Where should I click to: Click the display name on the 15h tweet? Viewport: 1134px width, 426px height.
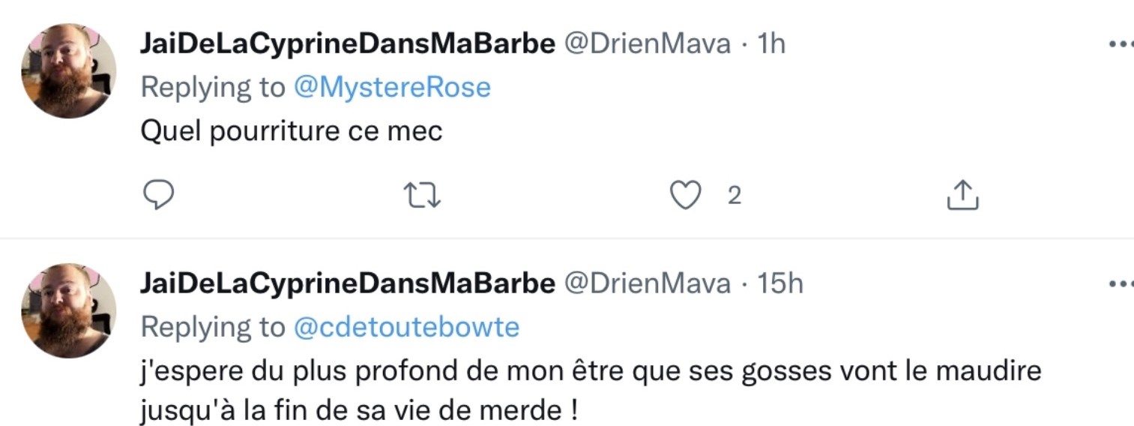(x=347, y=283)
